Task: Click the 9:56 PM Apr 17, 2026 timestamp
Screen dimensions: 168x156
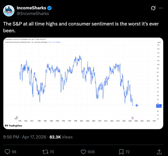Action: (x=25, y=137)
